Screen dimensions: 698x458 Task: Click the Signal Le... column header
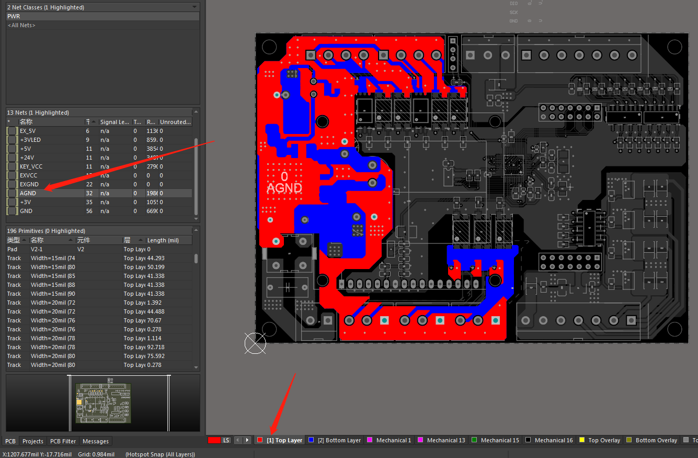[x=115, y=122]
